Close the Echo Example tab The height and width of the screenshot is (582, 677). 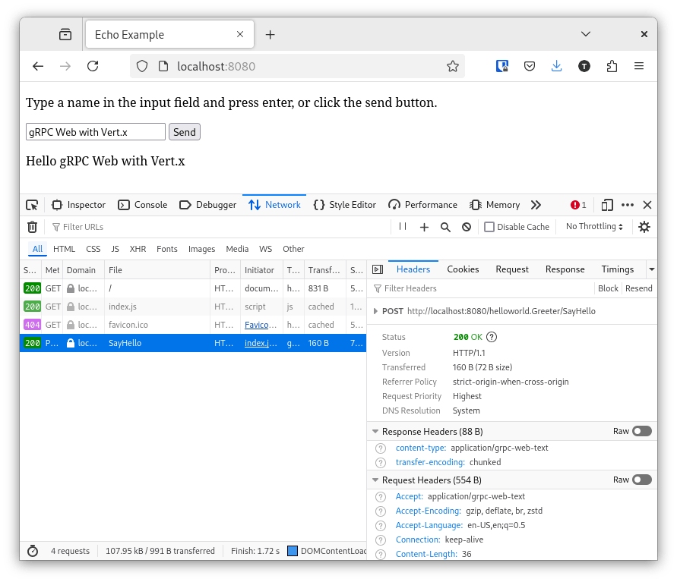(x=240, y=34)
